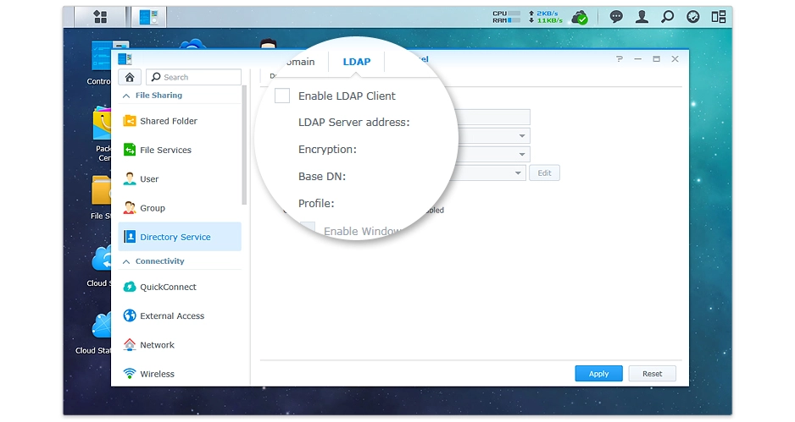Click the dashboard gauge icon
This screenshot has width=795, height=422.
[x=693, y=17]
